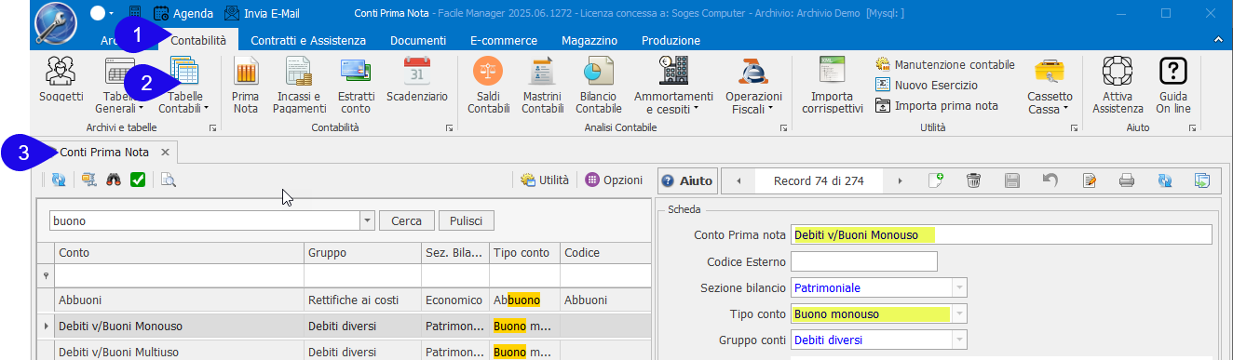Collapse the ribbon with the chevron
The height and width of the screenshot is (360, 1233).
coord(1219,40)
